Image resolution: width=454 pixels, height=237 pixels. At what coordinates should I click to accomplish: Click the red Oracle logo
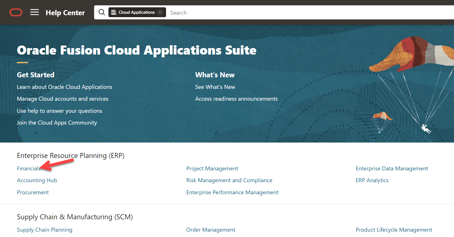[16, 12]
